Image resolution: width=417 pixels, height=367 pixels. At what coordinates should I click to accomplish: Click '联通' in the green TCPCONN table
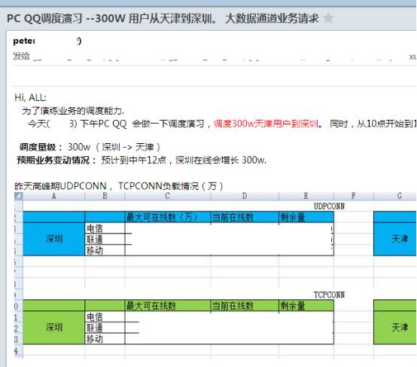[x=105, y=328]
